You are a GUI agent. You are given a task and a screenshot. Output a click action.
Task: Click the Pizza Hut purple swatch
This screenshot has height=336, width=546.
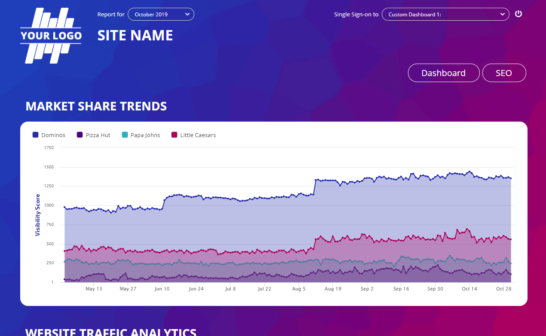[80, 135]
